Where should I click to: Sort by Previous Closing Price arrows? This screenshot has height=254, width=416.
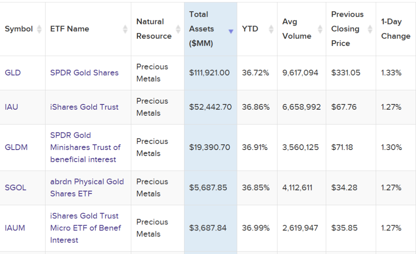point(370,29)
